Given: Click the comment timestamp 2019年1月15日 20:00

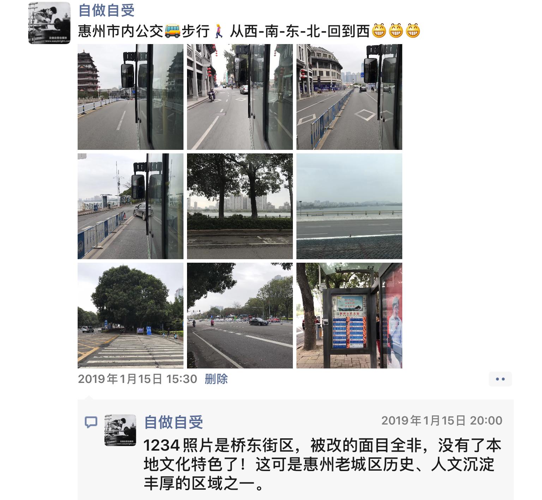Looking at the screenshot, I should 442,420.
